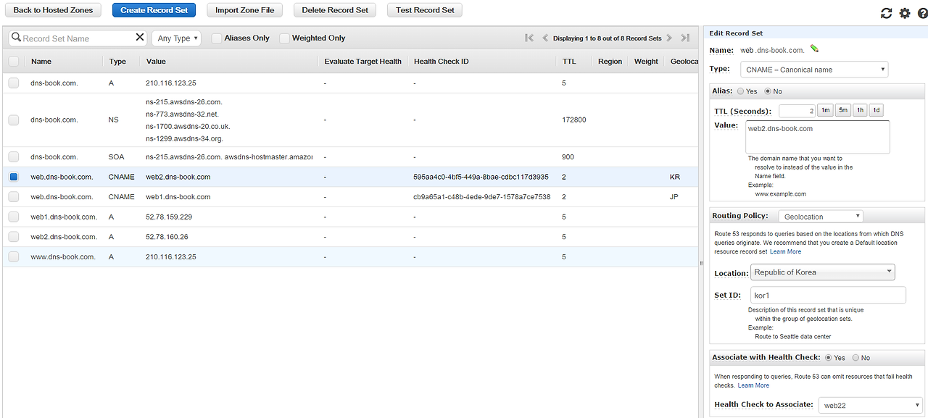Click Test Record Set button
Viewport: 928px width, 418px height.
(x=425, y=10)
